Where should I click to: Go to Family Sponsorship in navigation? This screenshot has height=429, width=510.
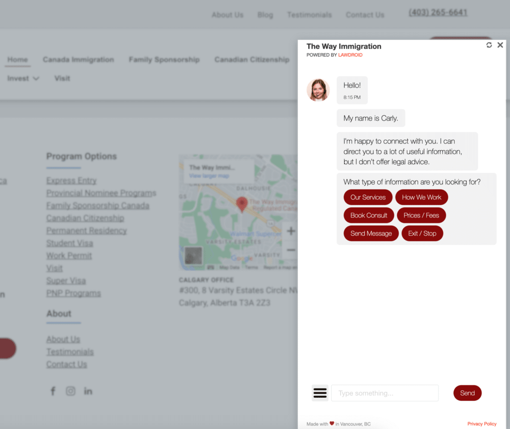tap(164, 59)
